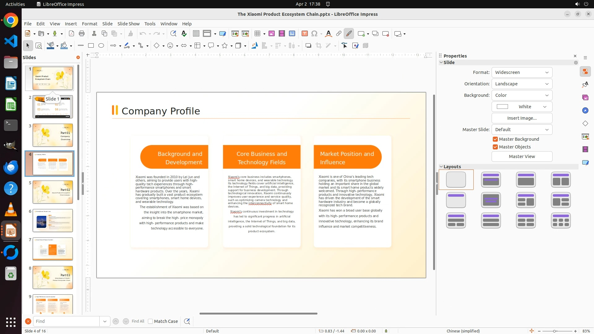Image resolution: width=594 pixels, height=334 pixels.
Task: Open the Format dropdown showing Widescreen
Action: pos(522,72)
